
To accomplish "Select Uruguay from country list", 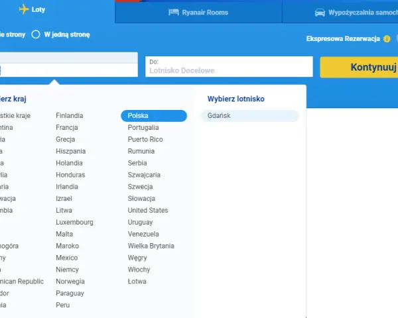I will click(141, 223).
